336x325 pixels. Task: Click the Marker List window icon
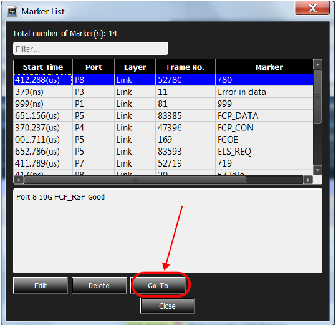click(12, 11)
